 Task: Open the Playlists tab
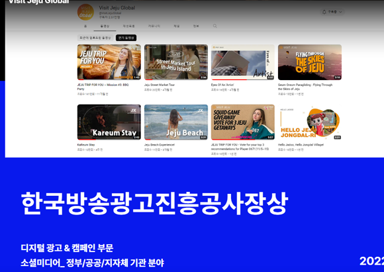click(x=128, y=26)
